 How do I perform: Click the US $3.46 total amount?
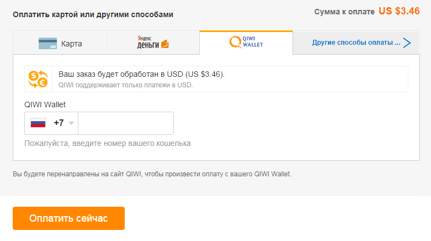coord(399,11)
